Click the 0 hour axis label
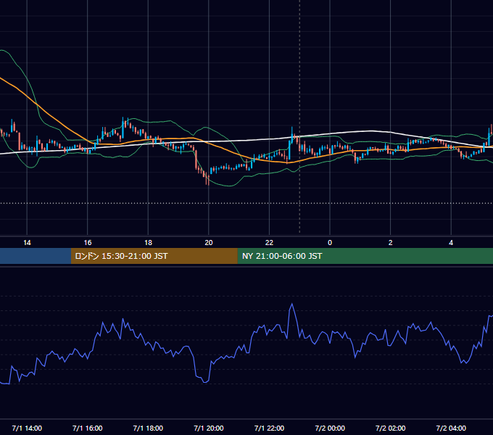Image resolution: width=493 pixels, height=435 pixels. 330,243
